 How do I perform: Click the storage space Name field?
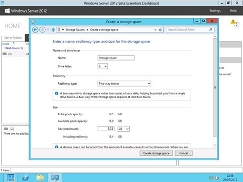[116, 58]
